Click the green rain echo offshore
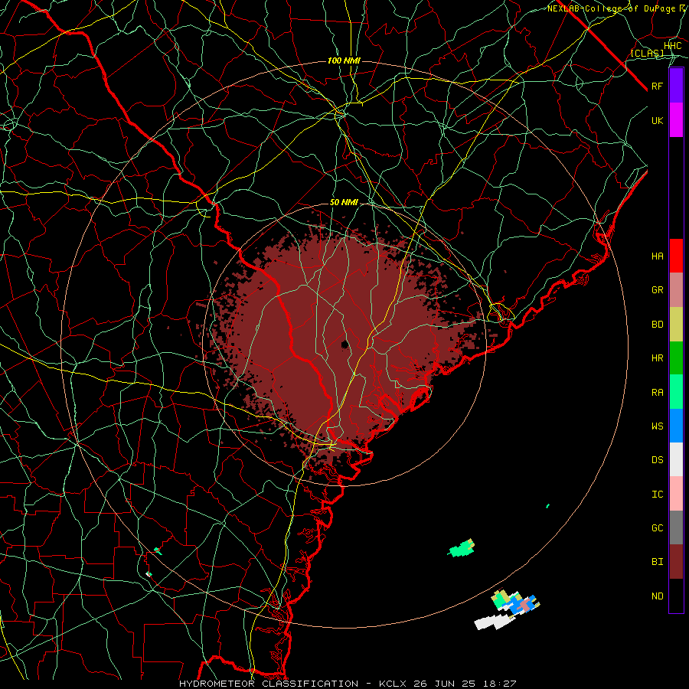689x689 pixels. pyautogui.click(x=462, y=549)
